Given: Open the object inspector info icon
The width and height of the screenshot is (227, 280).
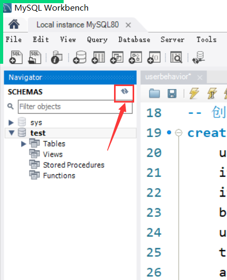Looking at the screenshot, I should pyautogui.click(x=57, y=57).
